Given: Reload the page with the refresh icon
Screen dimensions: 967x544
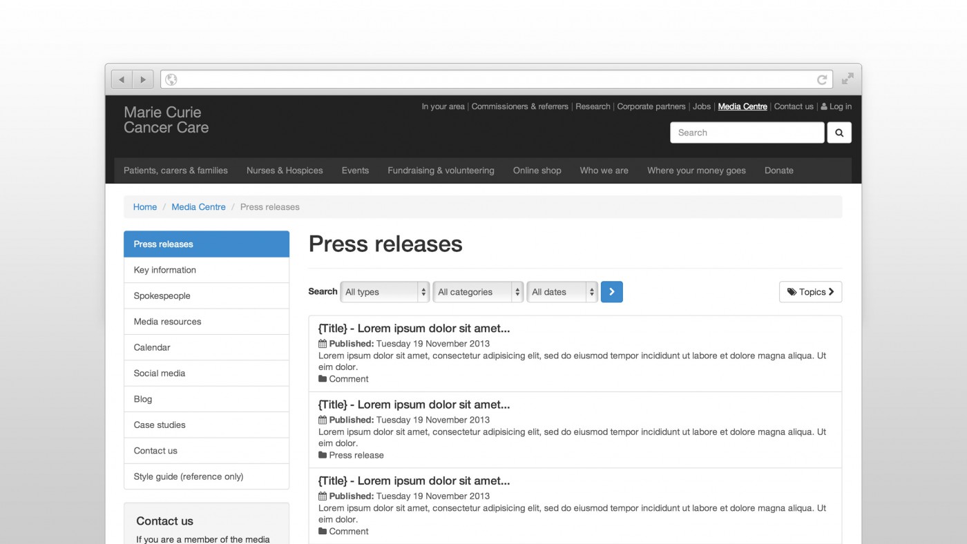Looking at the screenshot, I should [x=822, y=80].
